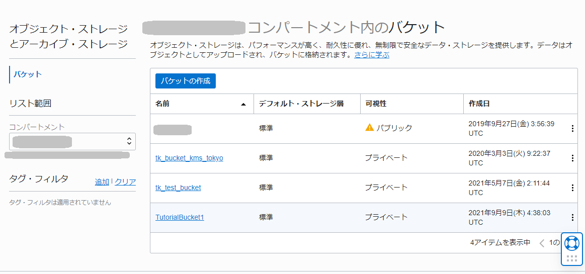Image resolution: width=585 pixels, height=274 pixels.
Task: Click the grid dots below help icon
Action: [x=571, y=258]
